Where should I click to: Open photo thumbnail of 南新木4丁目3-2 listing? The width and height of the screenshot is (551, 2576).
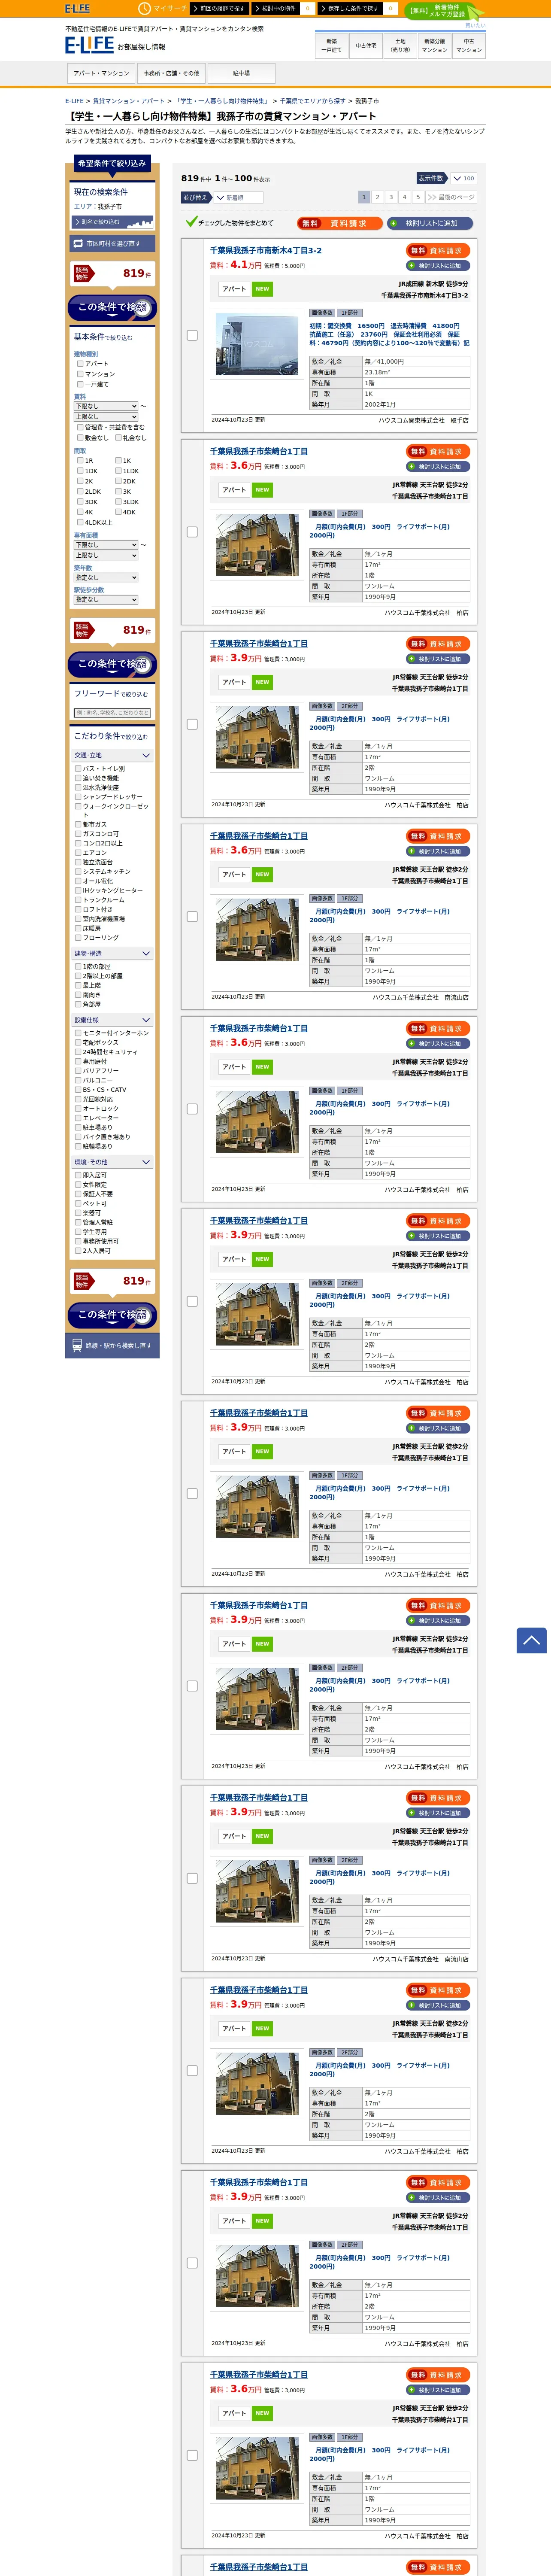258,344
